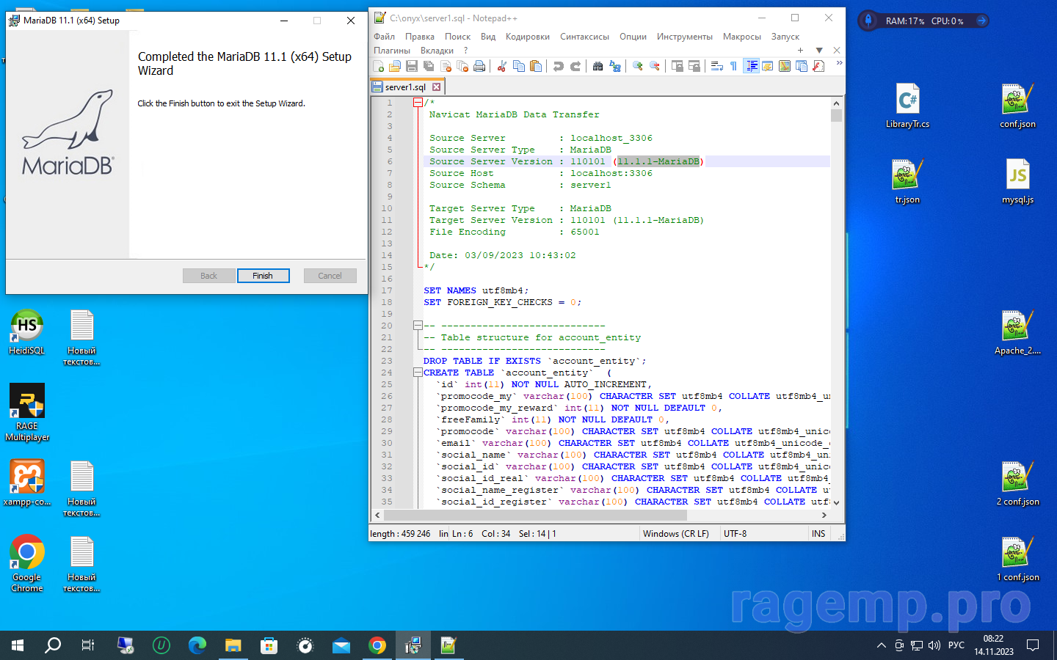Image resolution: width=1057 pixels, height=660 pixels.
Task: Click the РУС language indicator in tray
Action: click(956, 645)
